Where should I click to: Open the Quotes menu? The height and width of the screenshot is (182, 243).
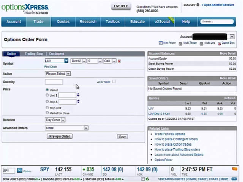pos(63,22)
